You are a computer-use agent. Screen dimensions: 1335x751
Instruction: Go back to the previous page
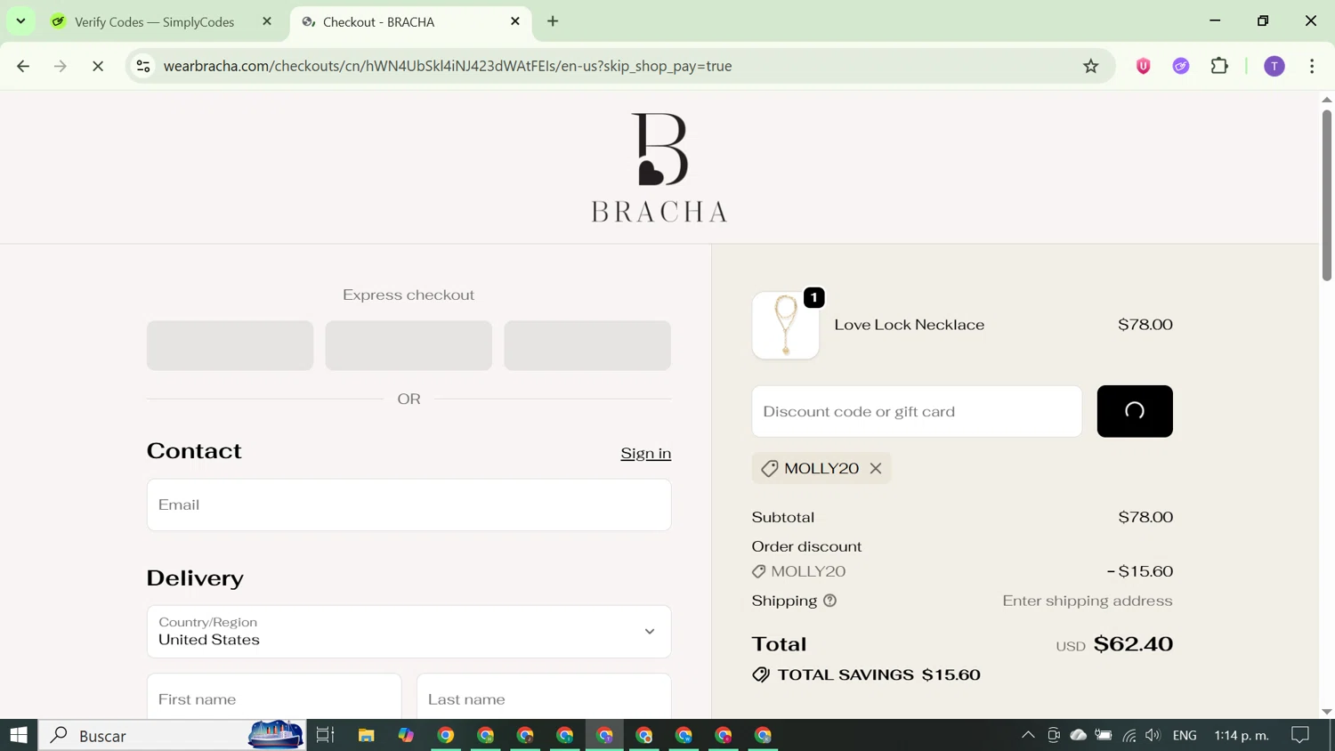click(x=23, y=66)
